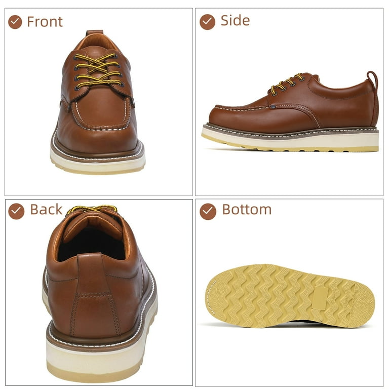The height and width of the screenshot is (389, 389).
Task: Click the checkmark icon beside Bottom
Action: [208, 212]
